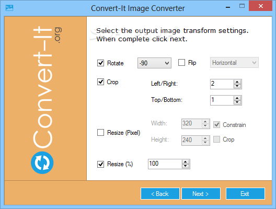
Task: Click the Top/Bottom: label
Action: coord(167,100)
